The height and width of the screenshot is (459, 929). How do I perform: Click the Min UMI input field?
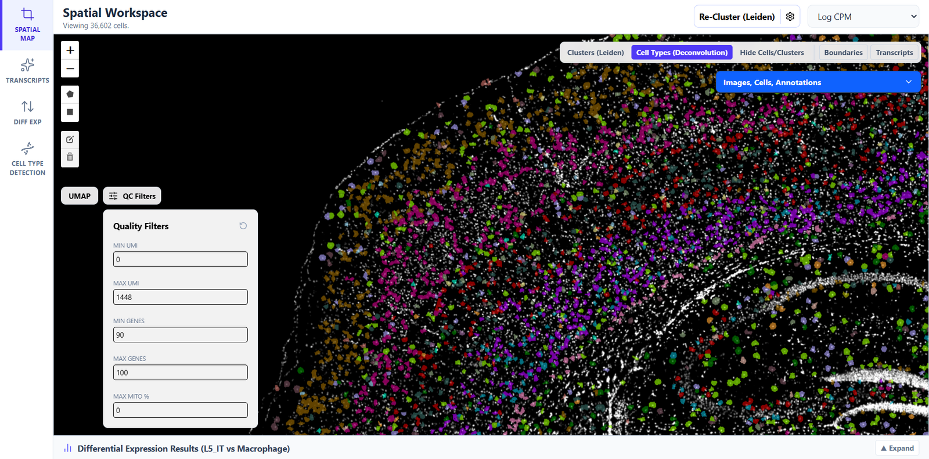[x=181, y=259]
